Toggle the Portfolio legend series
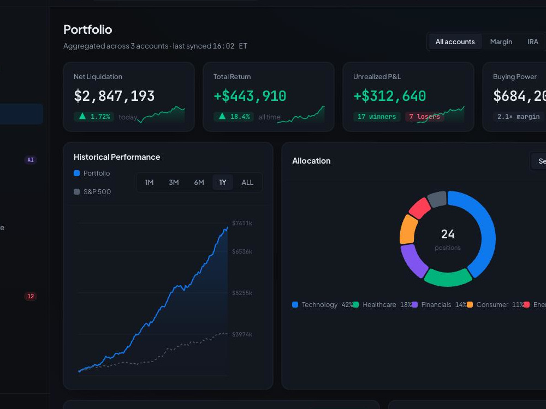 pyautogui.click(x=92, y=173)
